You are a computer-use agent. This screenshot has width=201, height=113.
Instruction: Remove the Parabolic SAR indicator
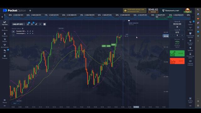pos(33,31)
